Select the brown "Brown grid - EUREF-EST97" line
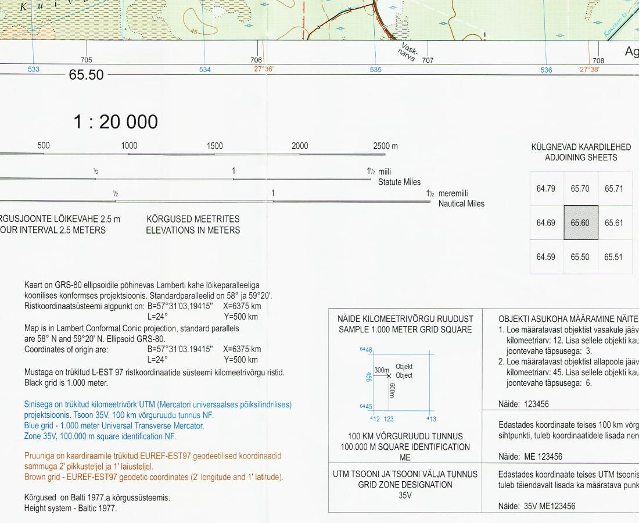Viewport: 639px width, 523px height. tap(153, 477)
